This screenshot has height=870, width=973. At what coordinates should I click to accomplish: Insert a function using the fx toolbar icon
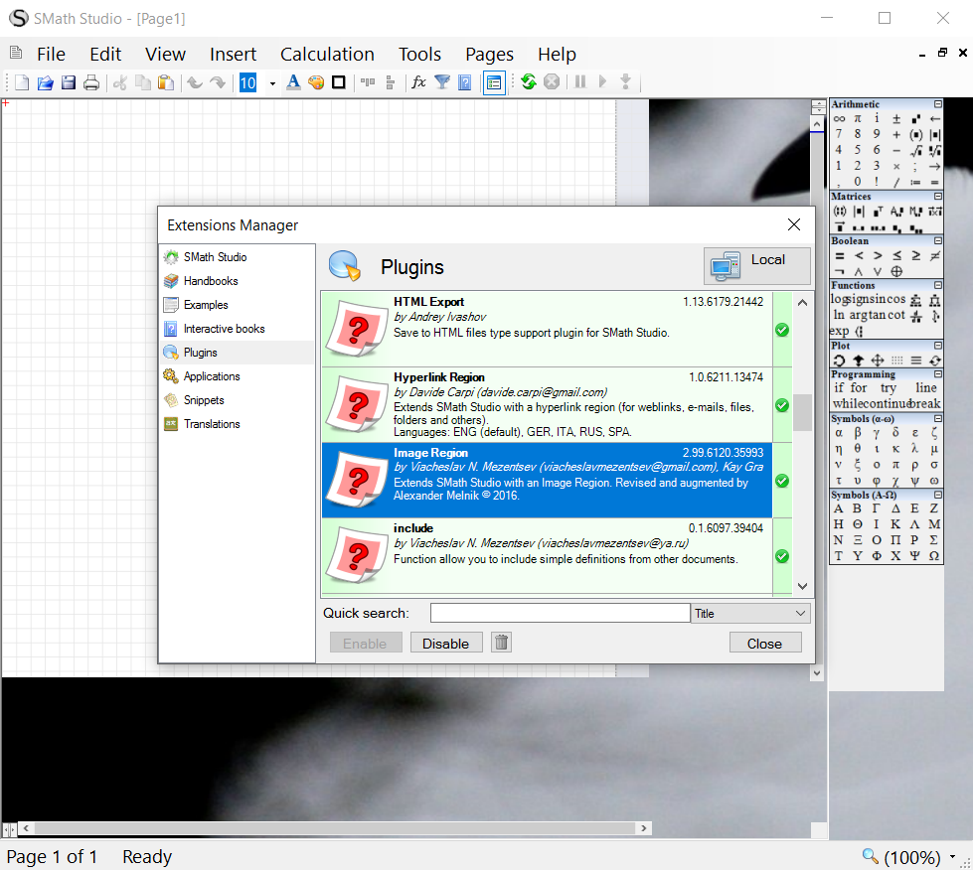click(418, 81)
